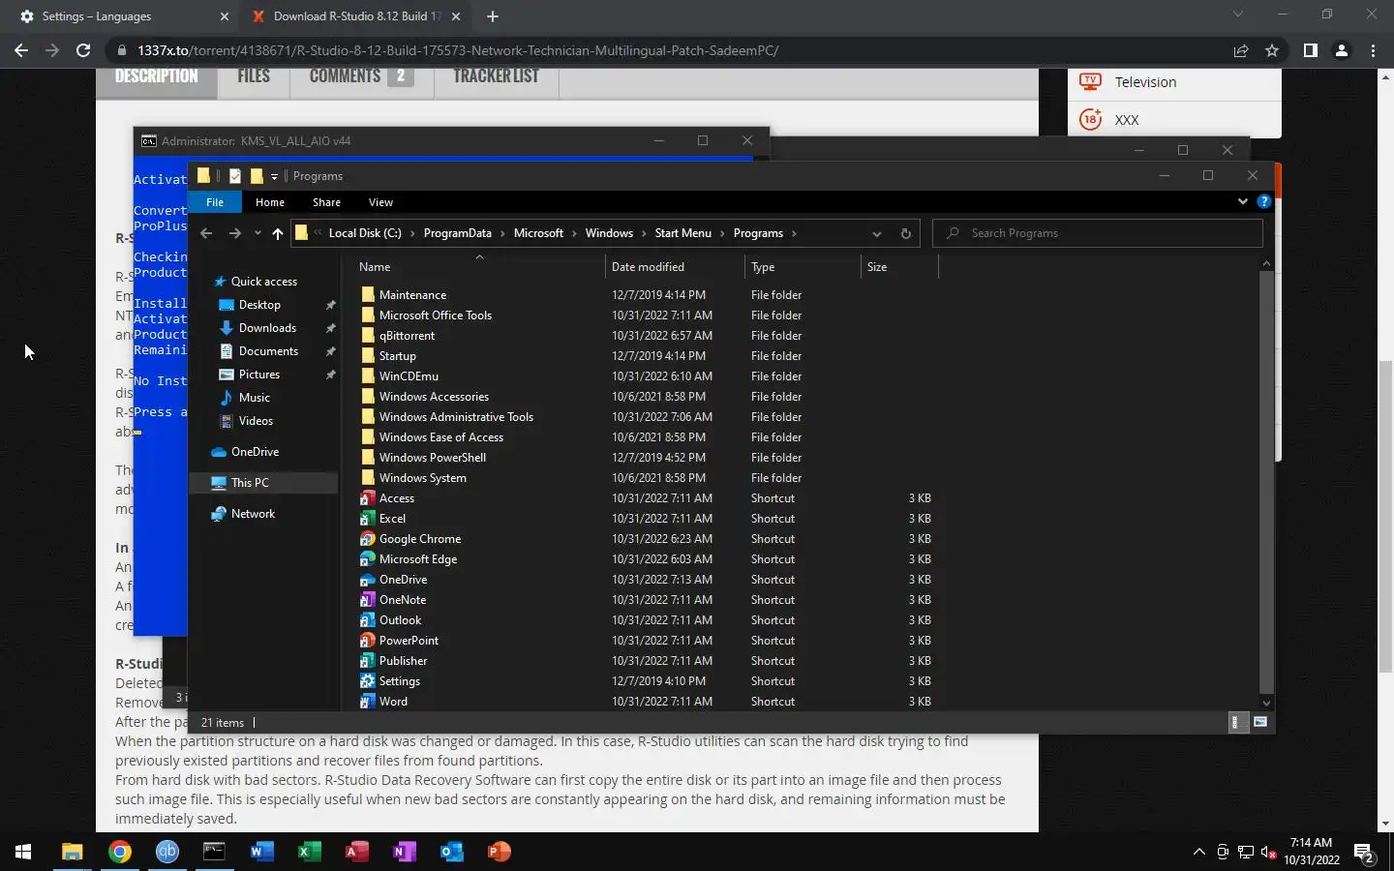This screenshot has width=1394, height=871.
Task: Select Network in navigation pane
Action: [253, 514]
